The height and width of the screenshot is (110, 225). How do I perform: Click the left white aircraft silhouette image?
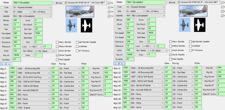click(x=86, y=25)
